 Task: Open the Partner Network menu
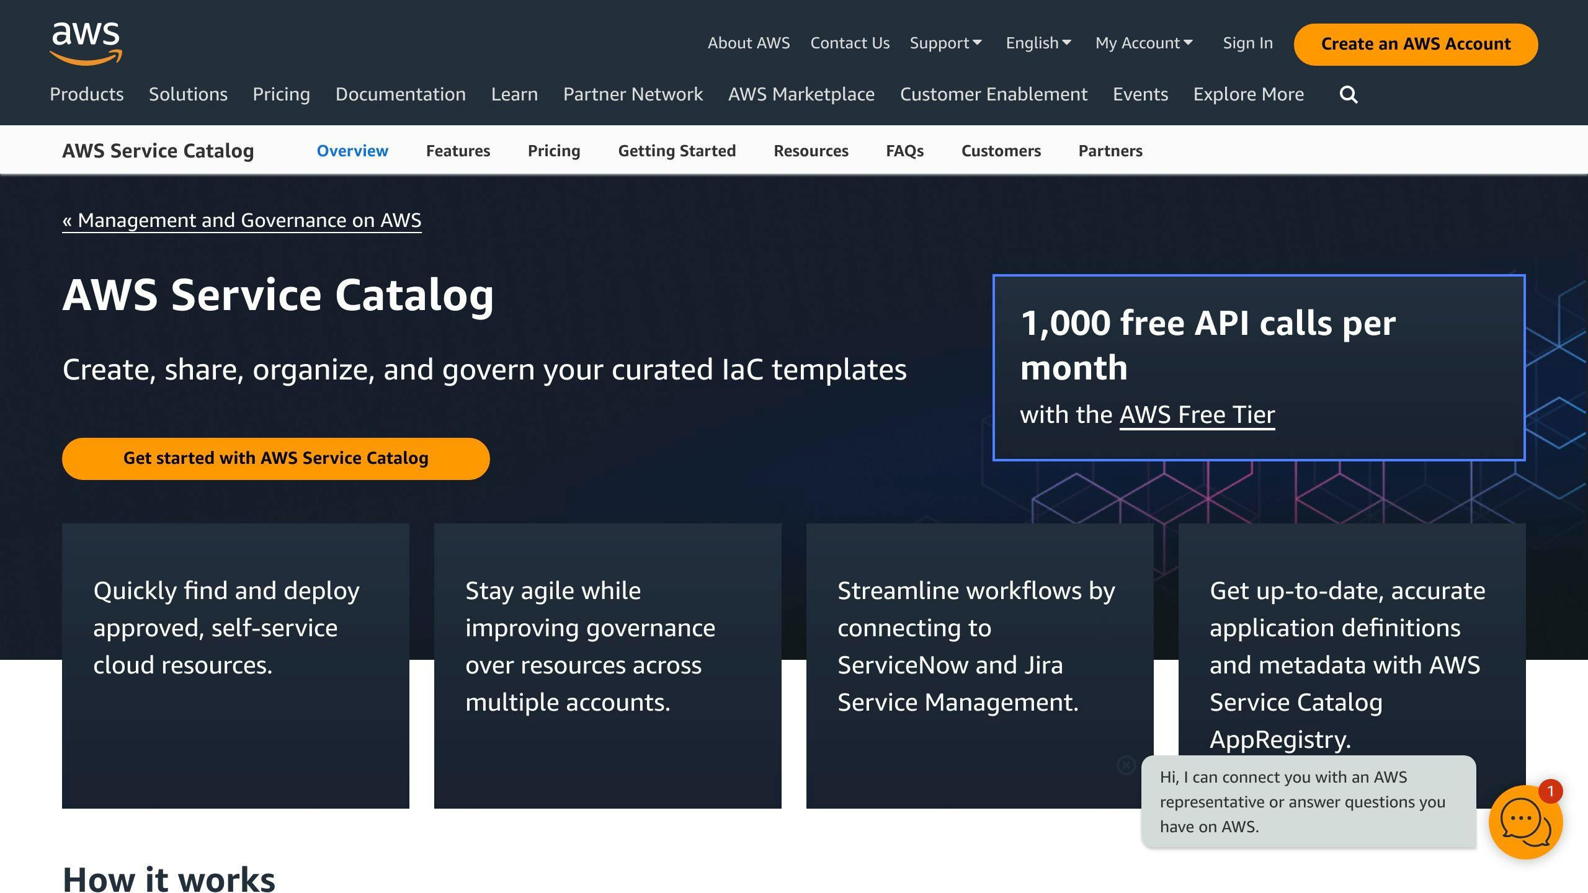pyautogui.click(x=633, y=94)
